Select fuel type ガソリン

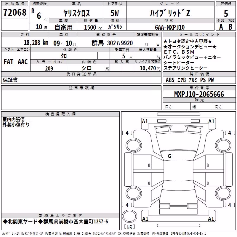[115, 27]
